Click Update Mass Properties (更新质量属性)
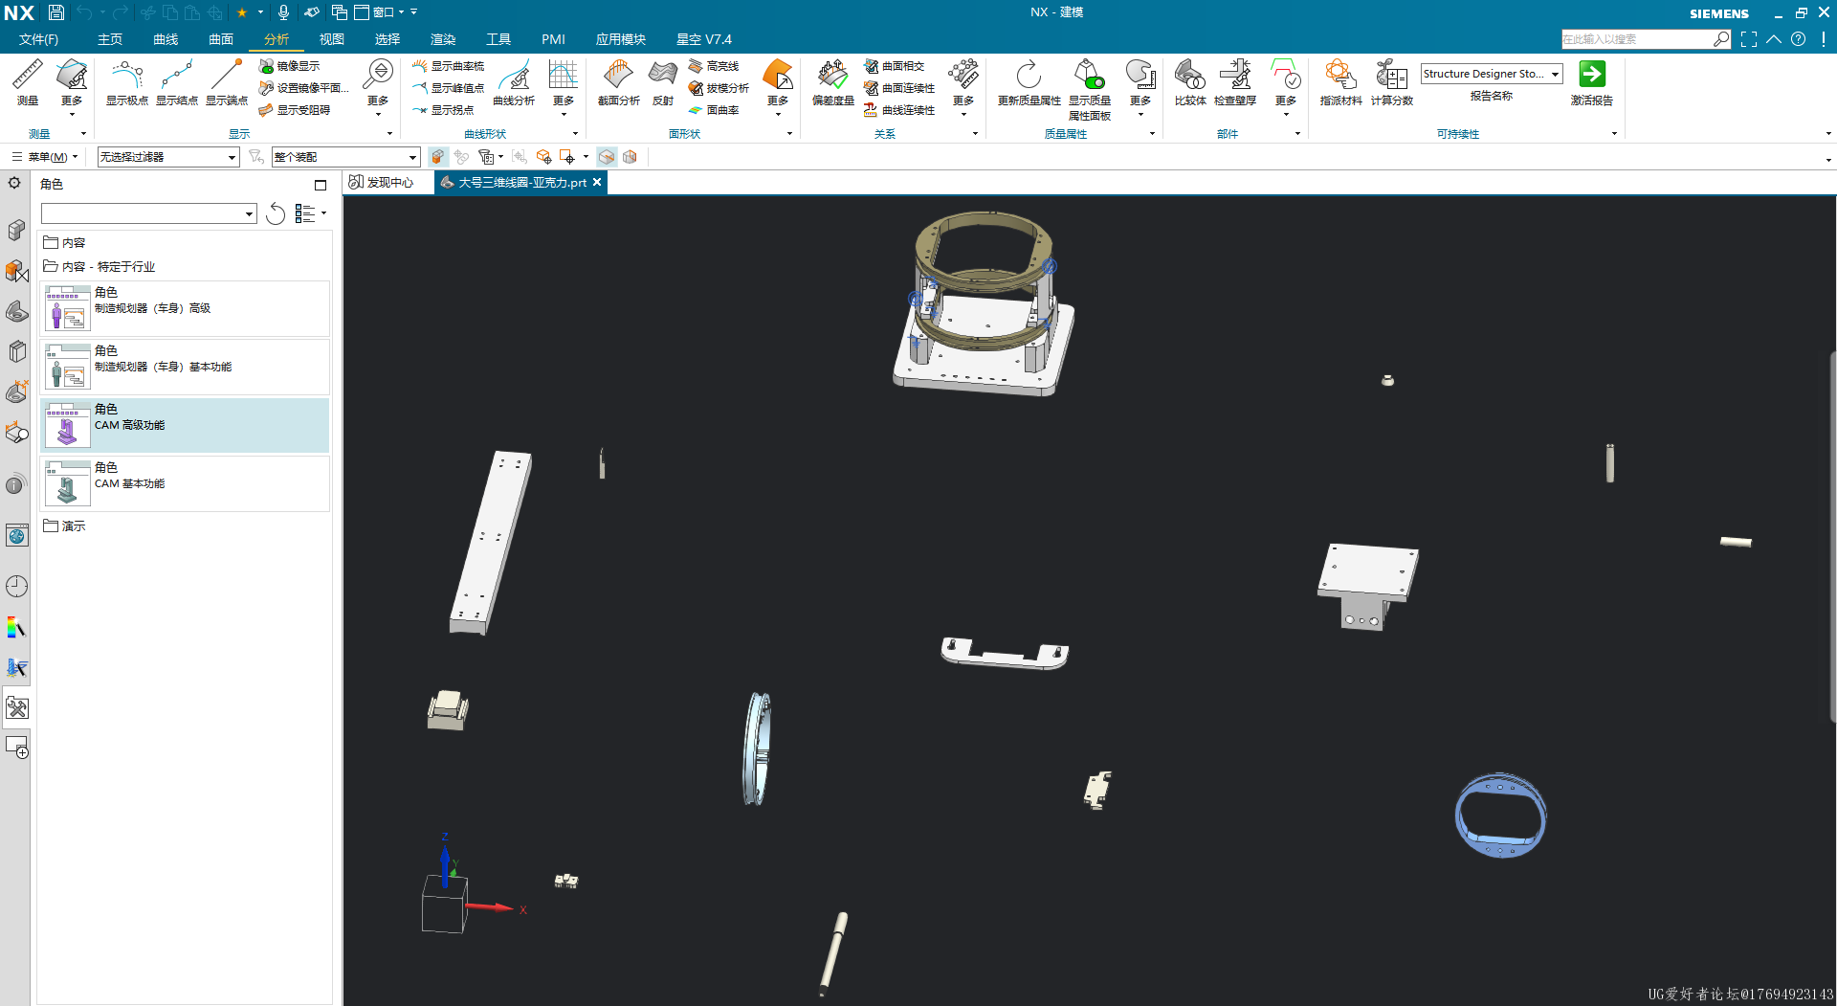Screen dimensions: 1837x1006 click(x=1029, y=82)
